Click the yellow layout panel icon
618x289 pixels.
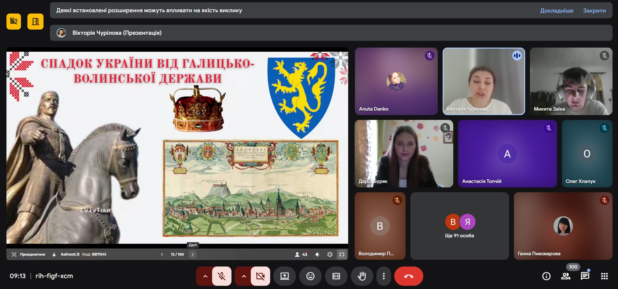pos(35,22)
